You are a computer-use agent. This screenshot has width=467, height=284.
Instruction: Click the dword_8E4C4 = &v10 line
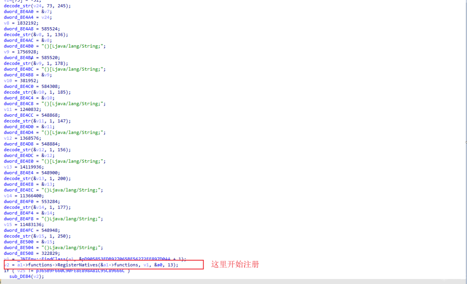[28, 98]
